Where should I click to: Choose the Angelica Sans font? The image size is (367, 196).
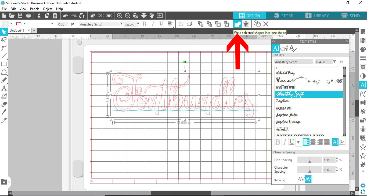pos(284,108)
